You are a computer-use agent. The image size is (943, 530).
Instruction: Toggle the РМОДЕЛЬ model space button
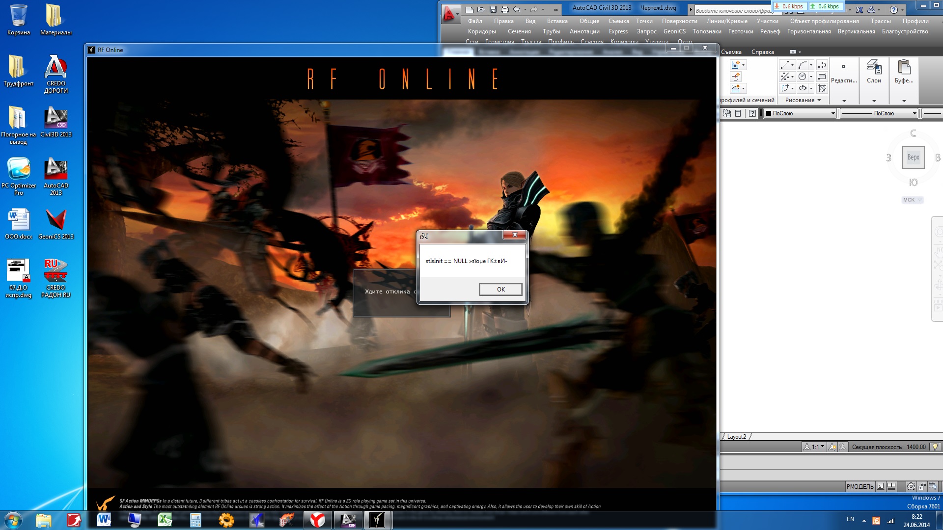point(860,486)
